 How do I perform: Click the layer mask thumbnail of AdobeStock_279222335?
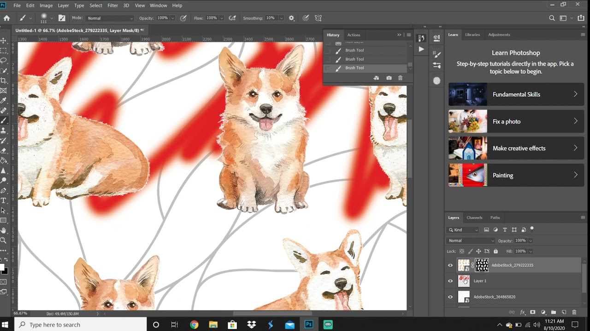point(482,265)
